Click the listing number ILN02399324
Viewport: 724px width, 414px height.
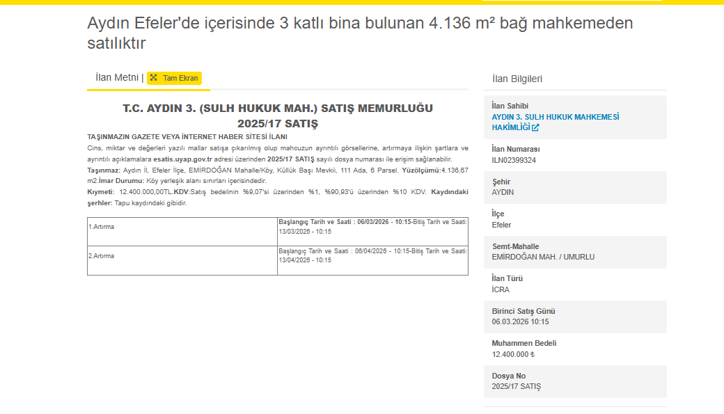(514, 160)
